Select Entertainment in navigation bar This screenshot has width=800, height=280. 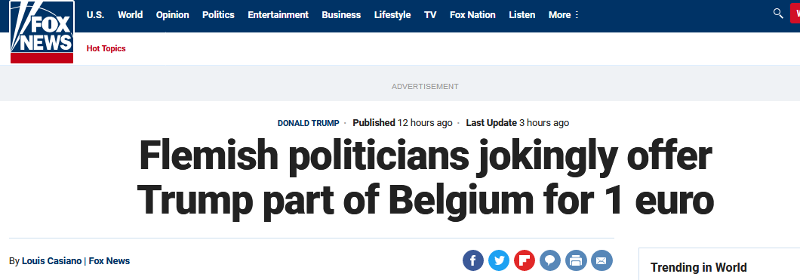[278, 15]
